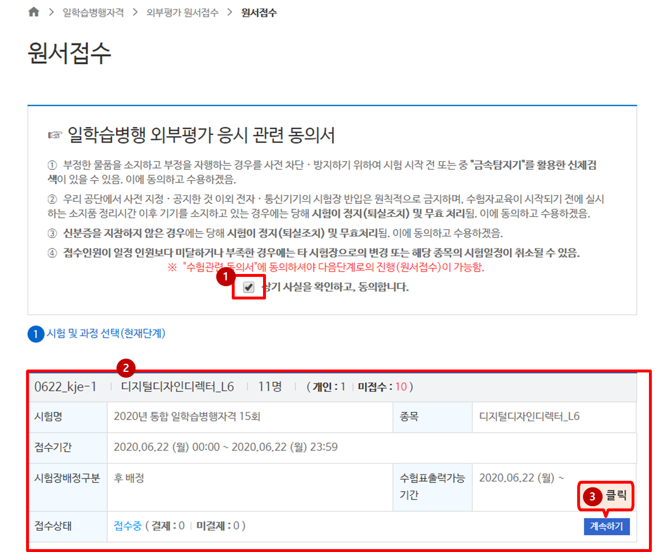The width and height of the screenshot is (664, 552).
Task: Click the 접수중 status text
Action: (x=127, y=526)
